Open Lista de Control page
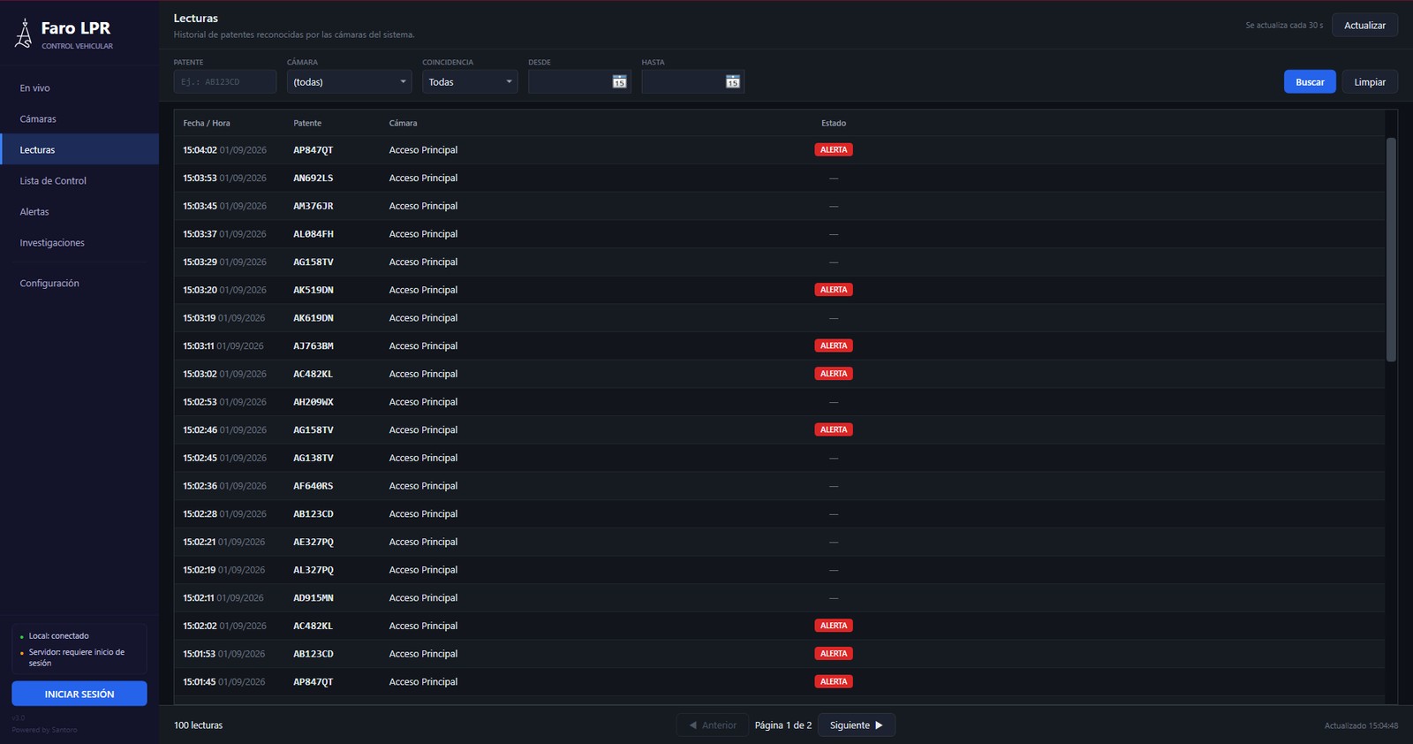The height and width of the screenshot is (744, 1413). pos(79,181)
